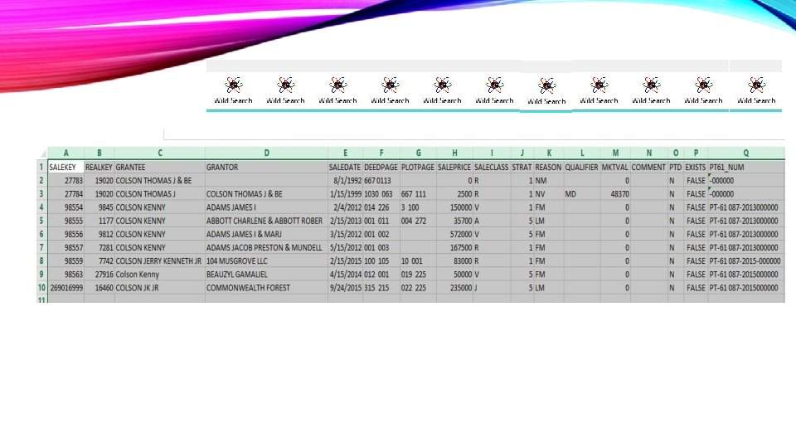Select row 3 header
This screenshot has height=448, width=796.
pos(41,194)
